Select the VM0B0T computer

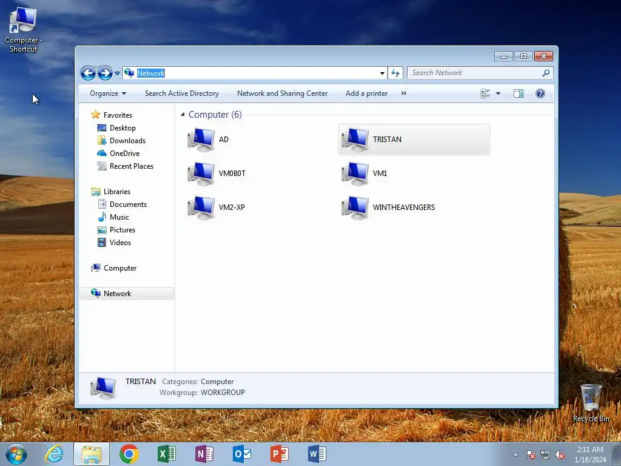coord(217,174)
